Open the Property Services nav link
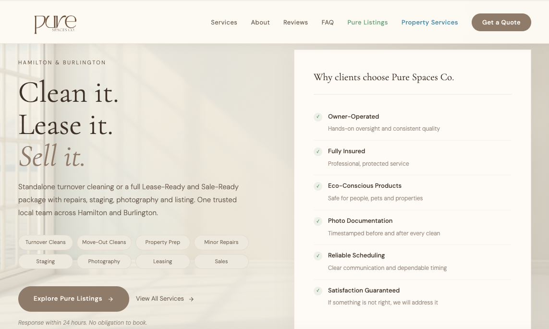Viewport: 549px width, 329px height. [429, 23]
